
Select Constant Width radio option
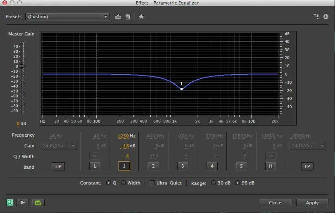pyautogui.click(x=123, y=183)
